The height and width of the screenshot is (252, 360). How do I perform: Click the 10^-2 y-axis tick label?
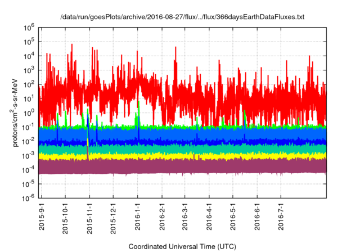point(28,142)
